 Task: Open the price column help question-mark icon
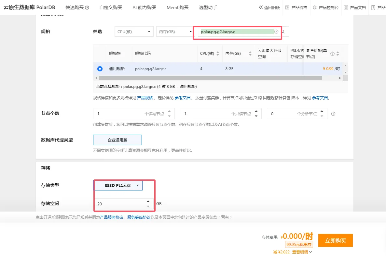pos(332,54)
